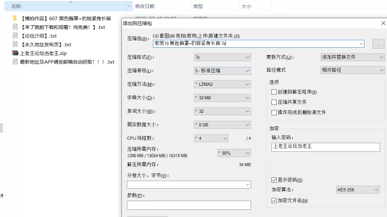The image size is (387, 217).
Task: Enable 操作完成后删除源文件 option
Action: click(274, 112)
